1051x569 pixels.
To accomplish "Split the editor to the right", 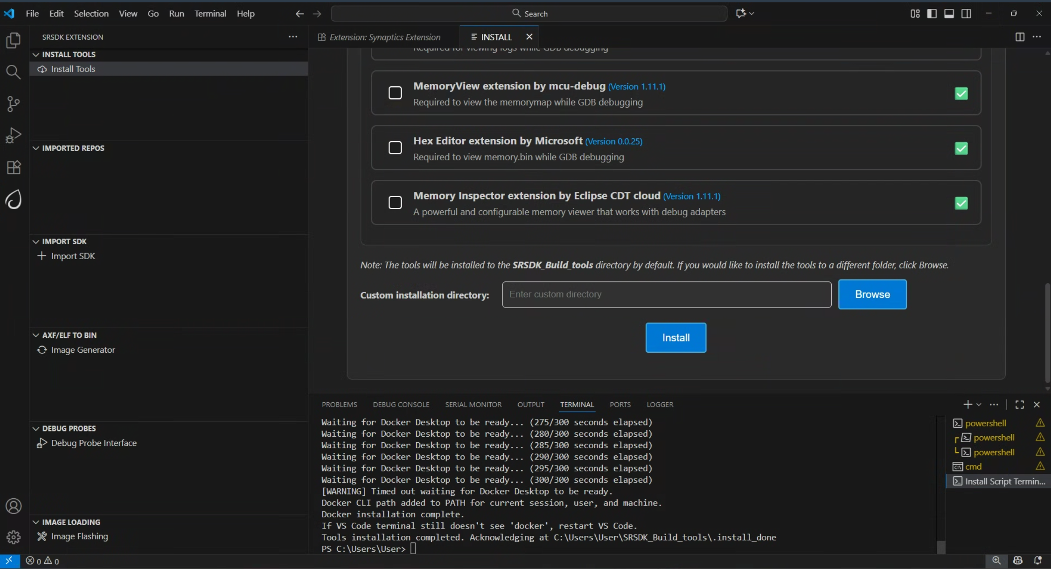I will [x=1020, y=37].
